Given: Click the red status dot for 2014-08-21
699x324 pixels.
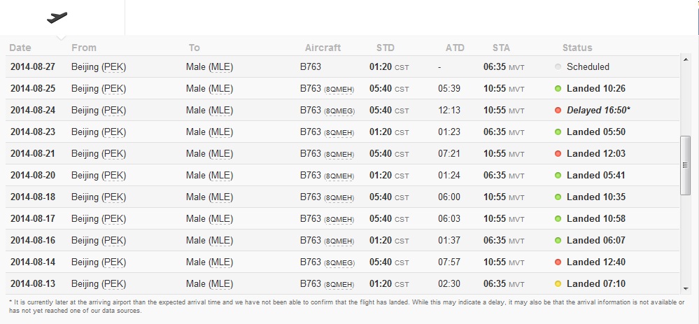Looking at the screenshot, I should coord(558,154).
